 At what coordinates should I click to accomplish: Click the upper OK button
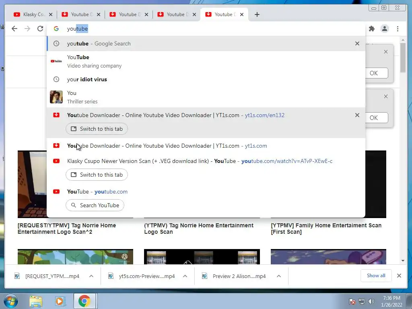[376, 73]
